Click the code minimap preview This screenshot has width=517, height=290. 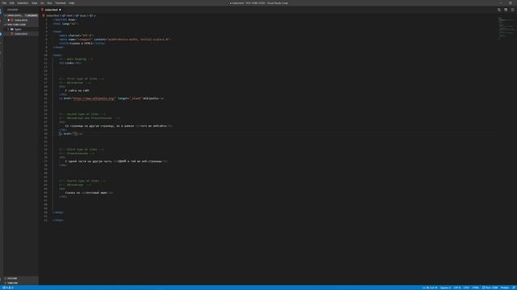pos(506,28)
